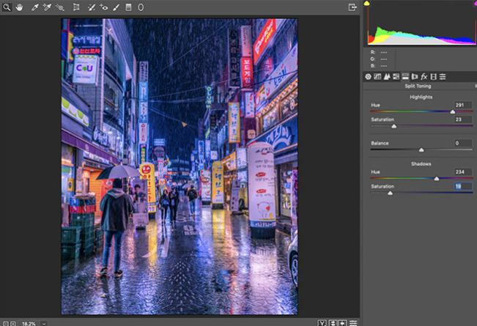Open the Split Toning panel flyout menu
477x326 pixels.
point(476,86)
